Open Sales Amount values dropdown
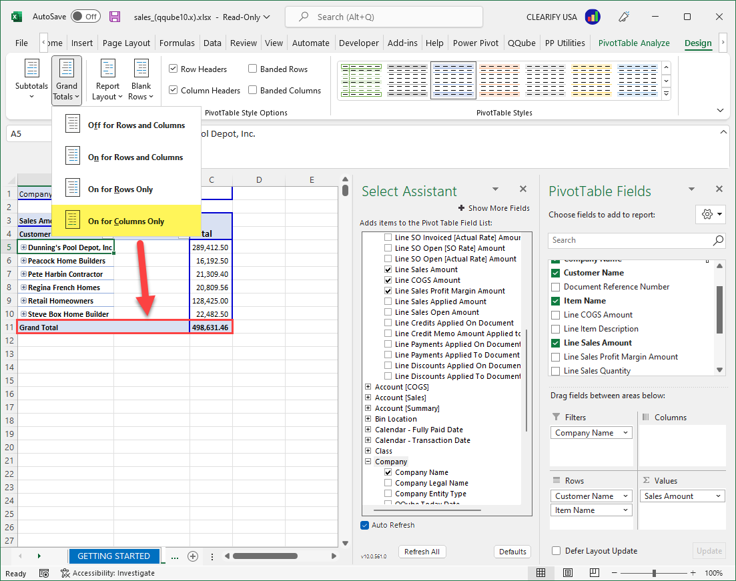Viewport: 736px width, 581px height. point(718,496)
